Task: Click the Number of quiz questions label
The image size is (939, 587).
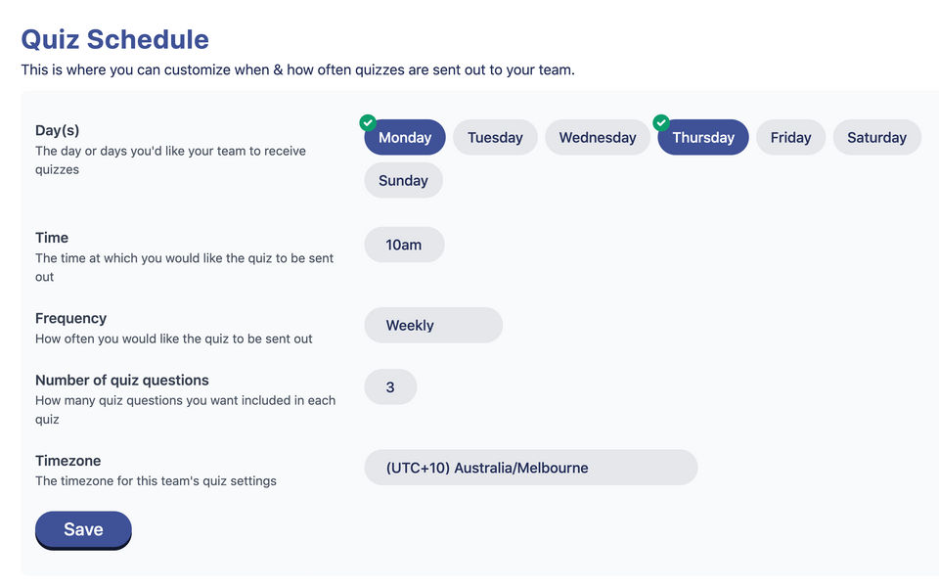Action: tap(122, 380)
